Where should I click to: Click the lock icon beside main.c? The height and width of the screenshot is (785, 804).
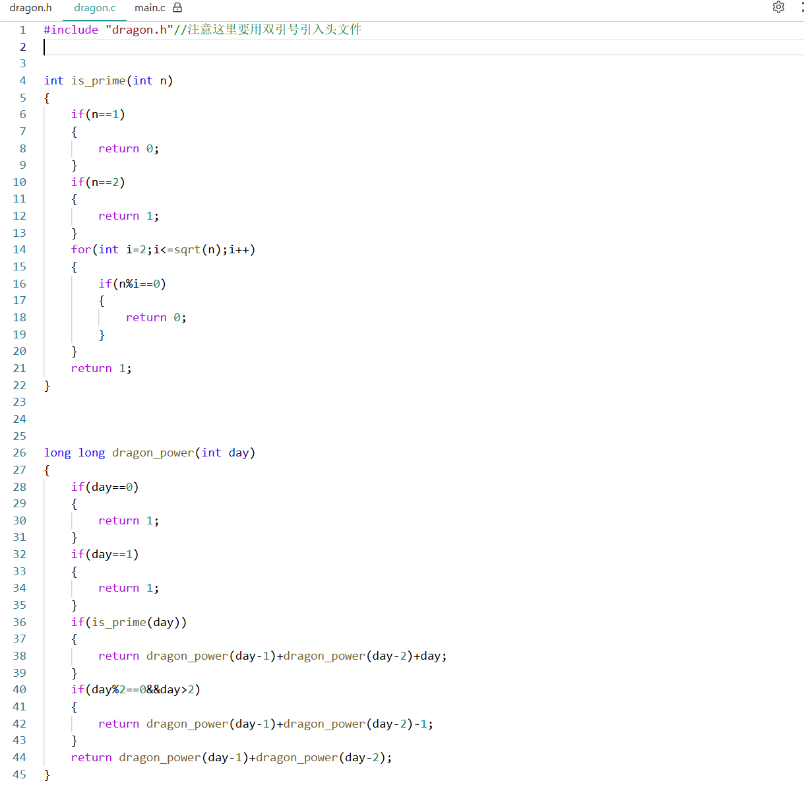pos(177,8)
